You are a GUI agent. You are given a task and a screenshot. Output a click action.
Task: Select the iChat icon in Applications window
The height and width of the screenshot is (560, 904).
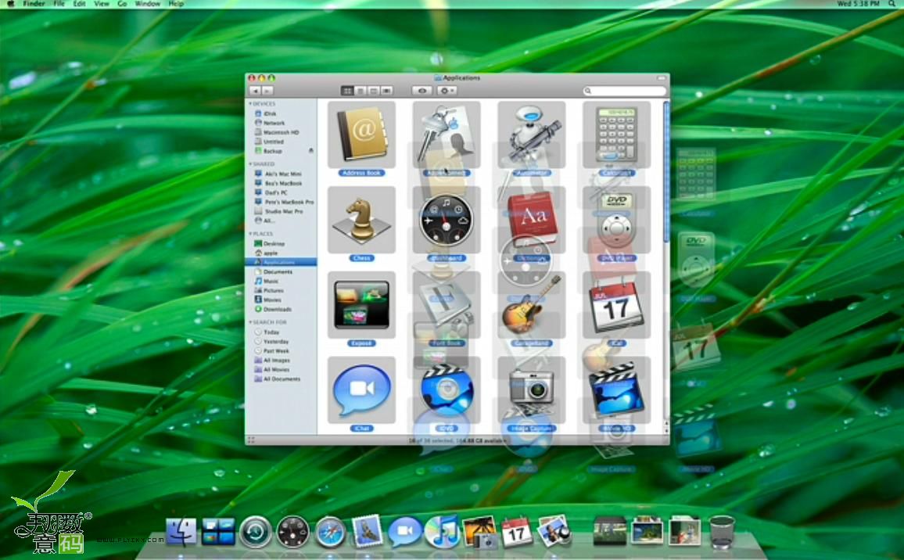pos(361,390)
